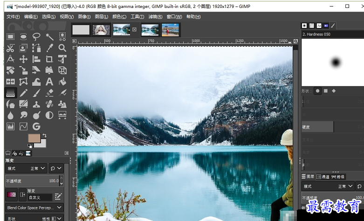Select the Ink tool
The width and height of the screenshot is (364, 221).
(10, 104)
